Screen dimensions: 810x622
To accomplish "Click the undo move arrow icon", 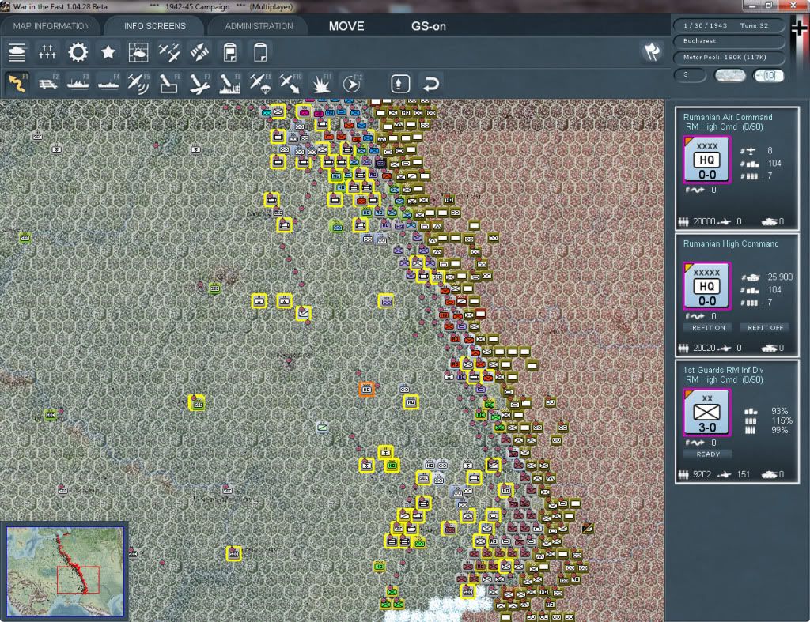I will pos(431,83).
